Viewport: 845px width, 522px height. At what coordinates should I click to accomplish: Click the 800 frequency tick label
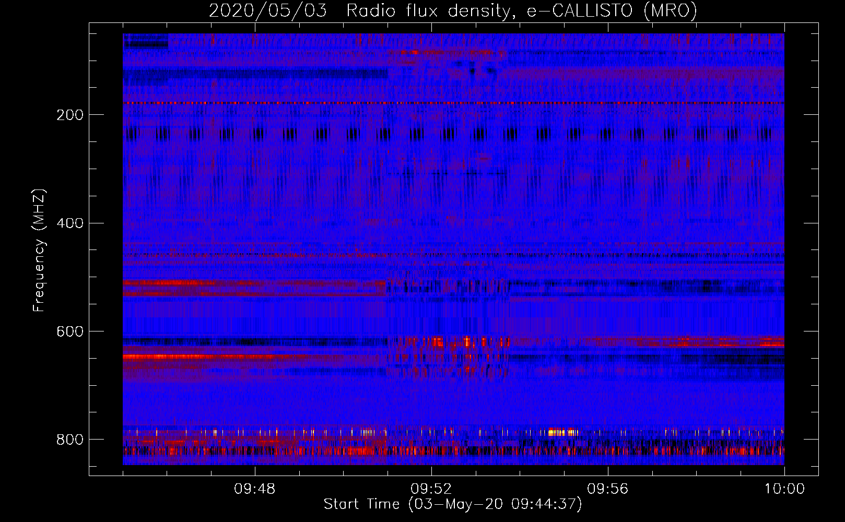69,440
